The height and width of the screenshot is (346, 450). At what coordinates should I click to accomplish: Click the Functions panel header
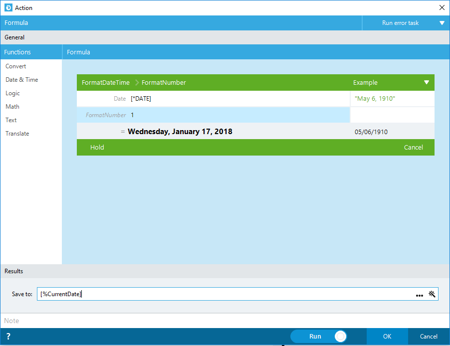(x=31, y=52)
